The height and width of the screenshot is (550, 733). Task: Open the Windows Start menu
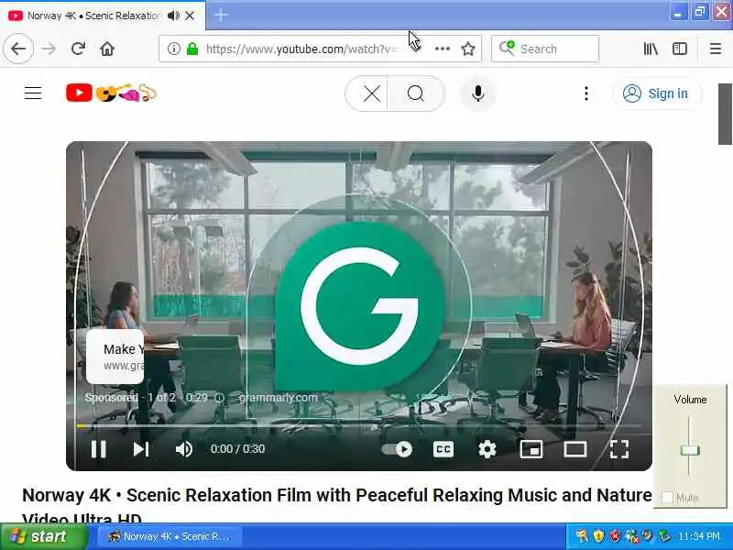[43, 536]
